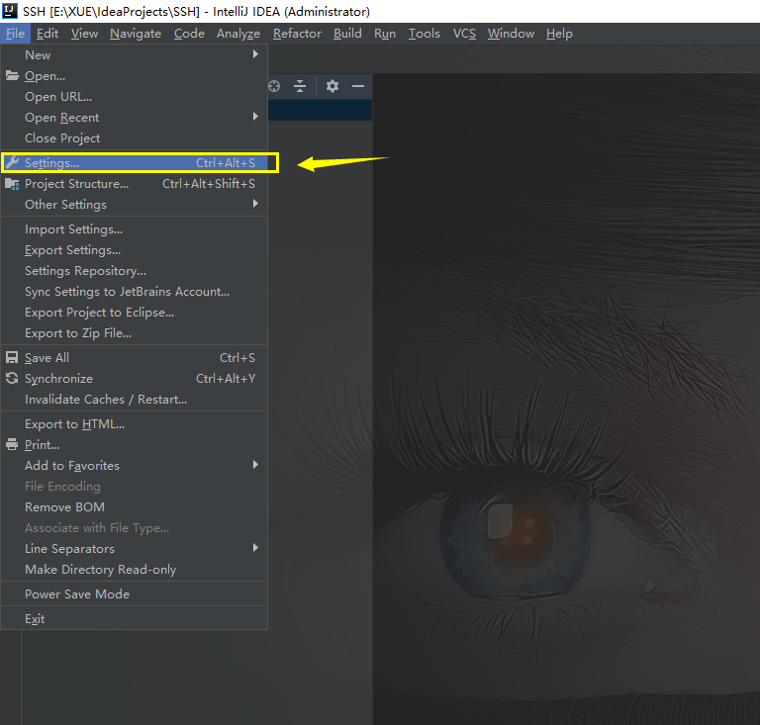The height and width of the screenshot is (725, 760).
Task: Select Remove BOM
Action: pos(135,507)
